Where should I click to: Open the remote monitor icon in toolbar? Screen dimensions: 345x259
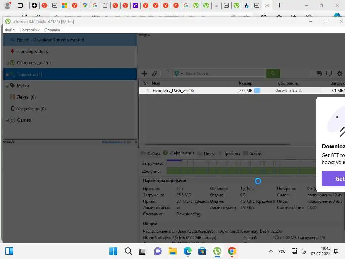(329, 74)
